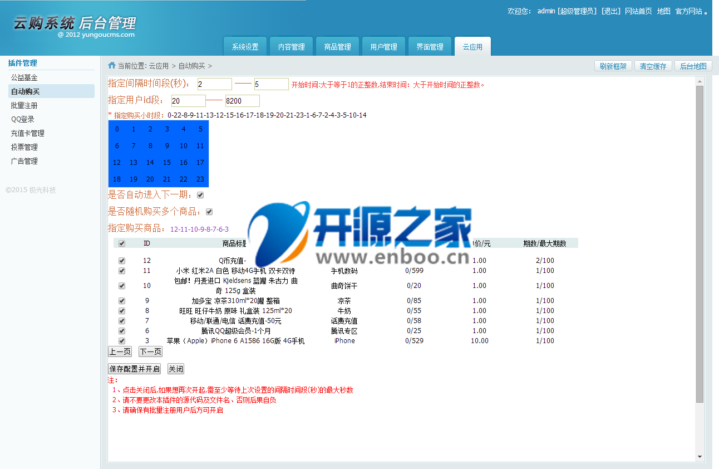Focus the interval end time field
Screen dimensions: 719x469
[272, 84]
